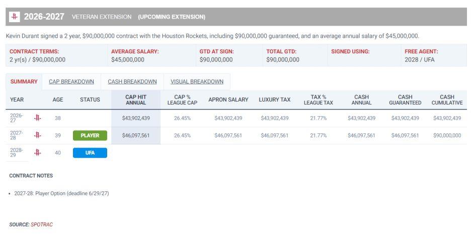Click the LUXURY TAX column header

(x=275, y=100)
